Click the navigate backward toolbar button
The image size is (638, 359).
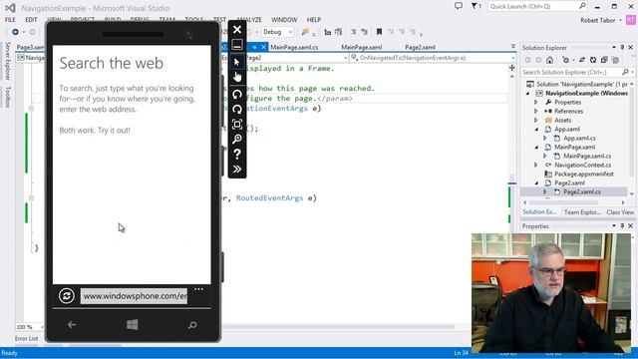click(15, 32)
